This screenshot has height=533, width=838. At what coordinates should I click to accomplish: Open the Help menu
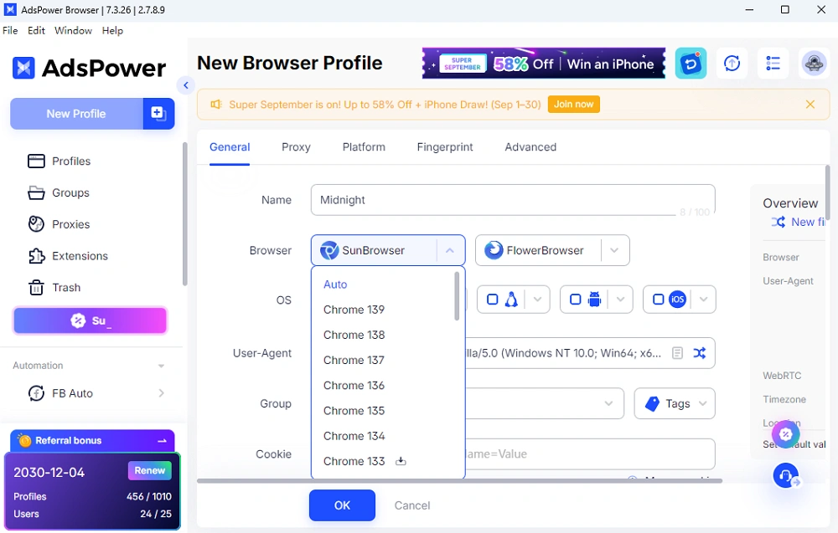click(112, 30)
